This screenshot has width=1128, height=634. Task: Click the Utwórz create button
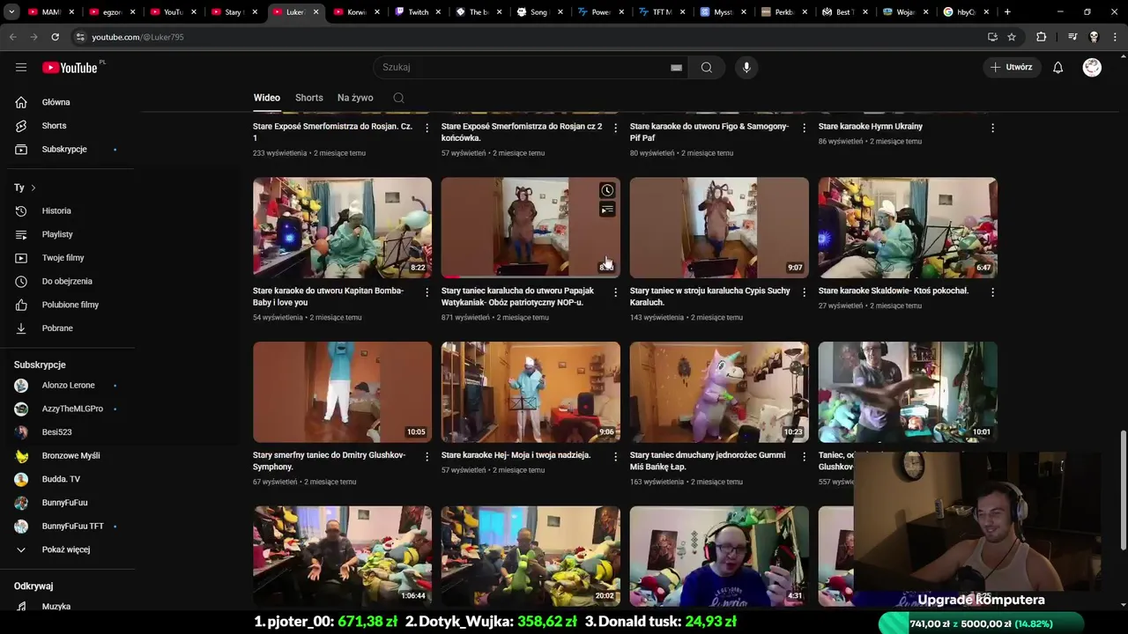[x=1012, y=67]
